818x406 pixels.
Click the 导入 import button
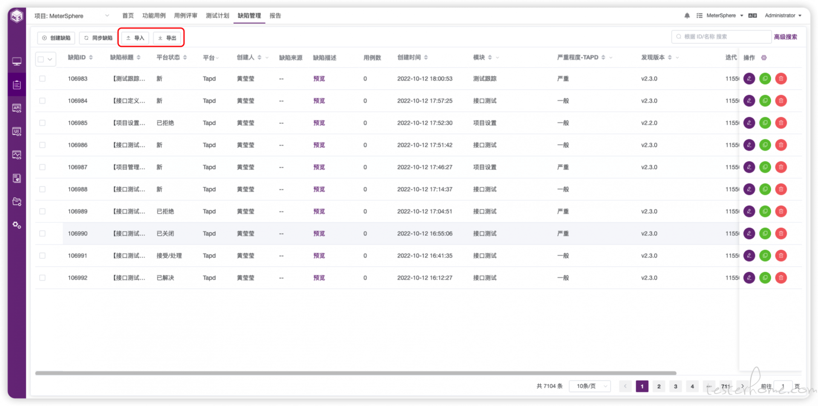pos(135,38)
